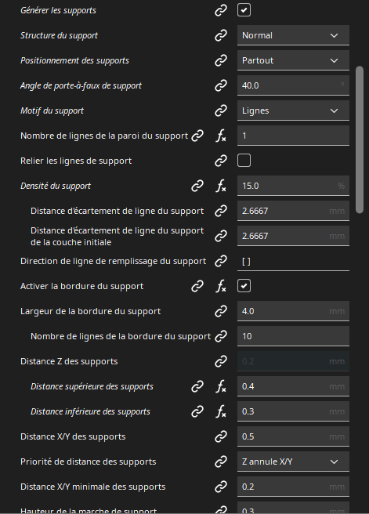This screenshot has height=514, width=369.
Task: Click link icon beside Priorité de distance des supports
Action: pyautogui.click(x=221, y=462)
